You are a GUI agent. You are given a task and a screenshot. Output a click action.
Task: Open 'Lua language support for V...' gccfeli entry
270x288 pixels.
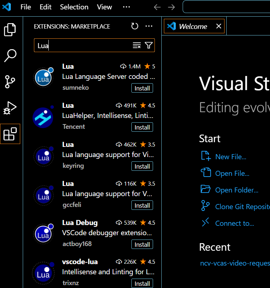pyautogui.click(x=107, y=194)
